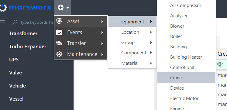Click the marsworx brand name link

coord(30,7)
